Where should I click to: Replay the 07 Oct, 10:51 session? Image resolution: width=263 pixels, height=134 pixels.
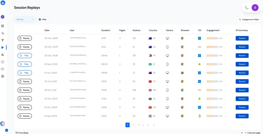(25, 82)
